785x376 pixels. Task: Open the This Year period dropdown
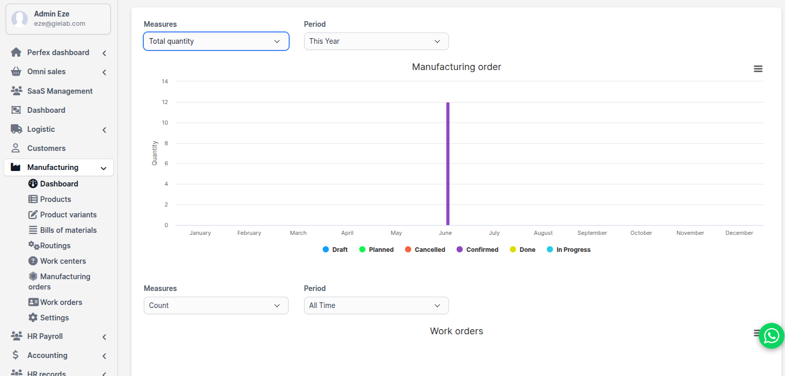[376, 41]
